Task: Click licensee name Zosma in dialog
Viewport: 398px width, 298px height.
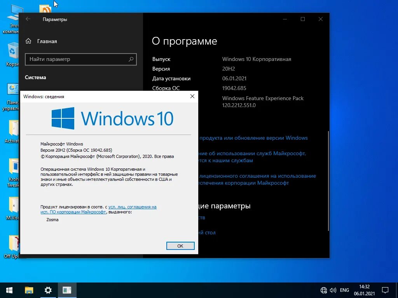Action: pyautogui.click(x=52, y=220)
